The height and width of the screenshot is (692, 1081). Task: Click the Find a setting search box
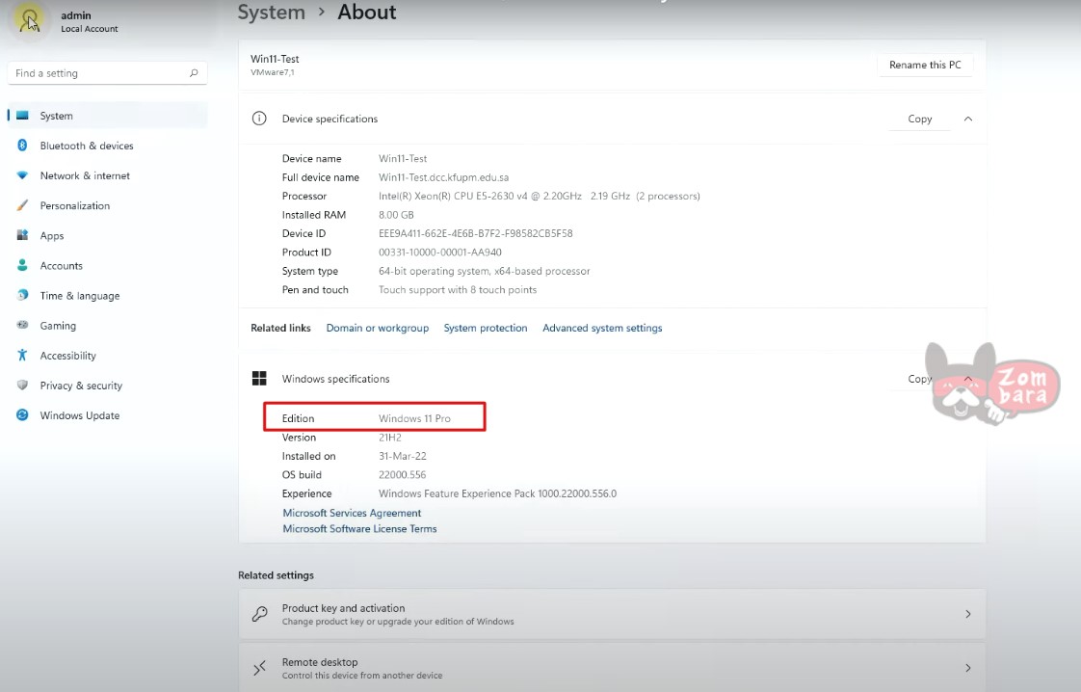[107, 73]
